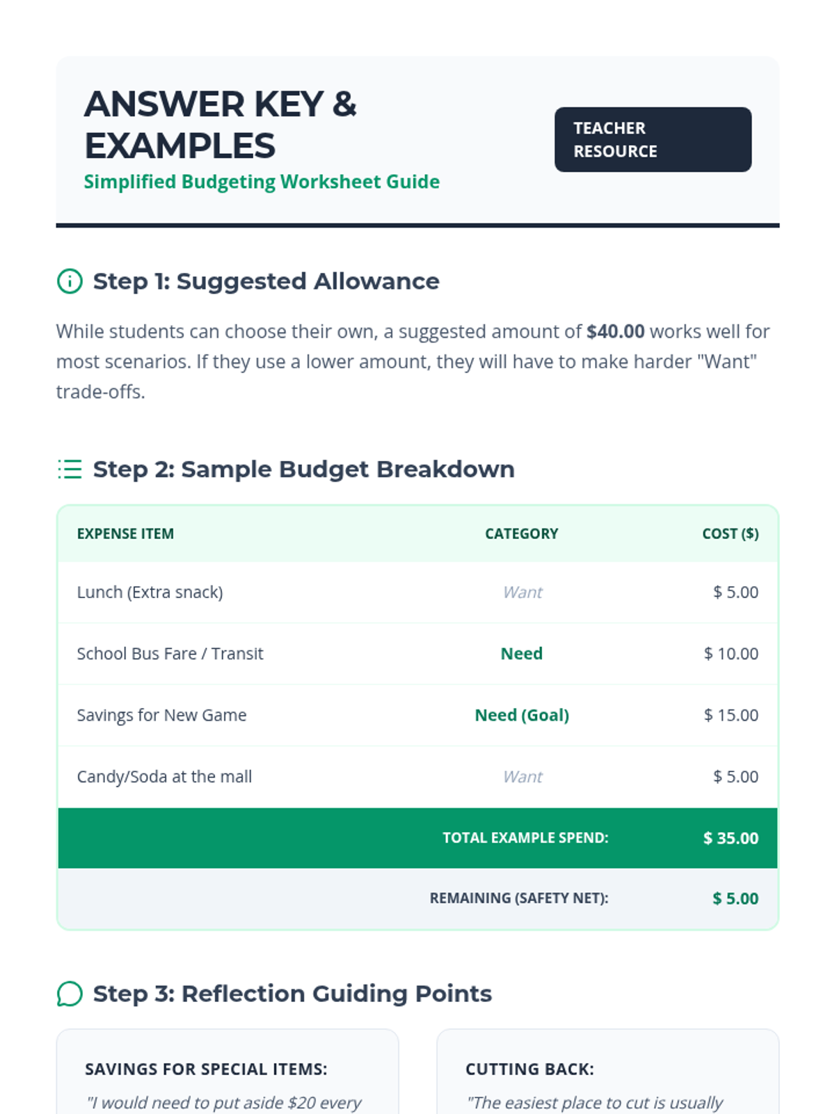Click the Need (Goal) category label

point(521,715)
